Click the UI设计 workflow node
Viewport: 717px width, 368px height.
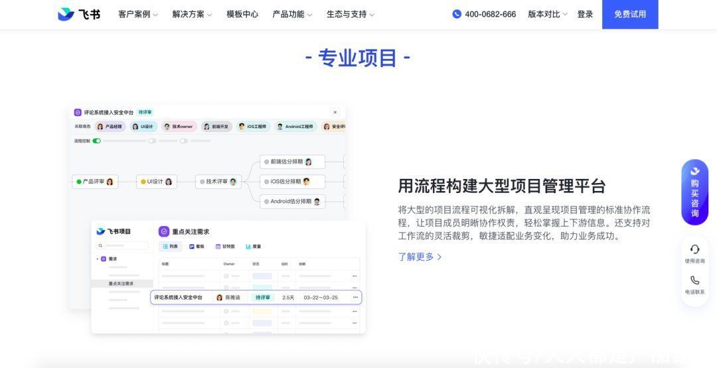pyautogui.click(x=157, y=182)
